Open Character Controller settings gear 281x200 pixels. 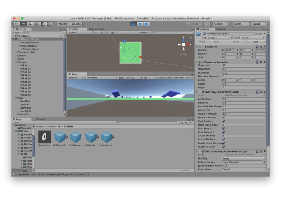click(265, 62)
